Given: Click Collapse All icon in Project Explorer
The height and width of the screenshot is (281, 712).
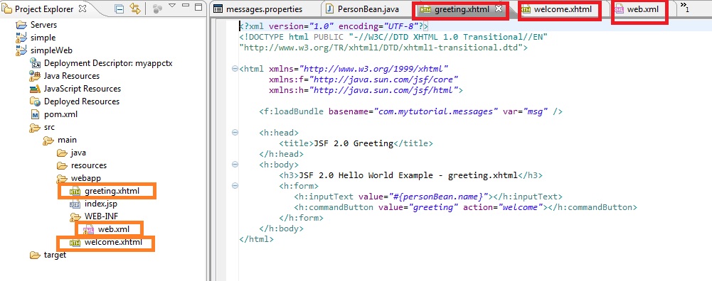Looking at the screenshot, I should click(x=119, y=8).
